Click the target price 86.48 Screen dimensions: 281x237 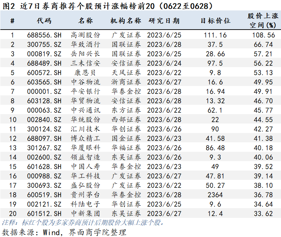pyautogui.click(x=215, y=148)
